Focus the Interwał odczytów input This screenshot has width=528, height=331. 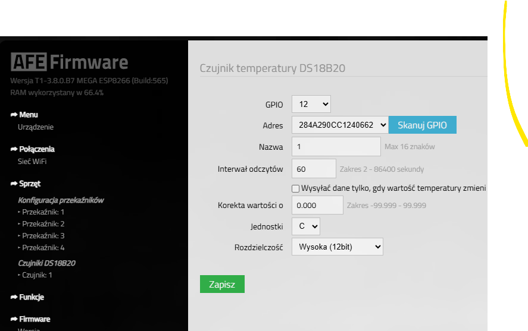314,169
